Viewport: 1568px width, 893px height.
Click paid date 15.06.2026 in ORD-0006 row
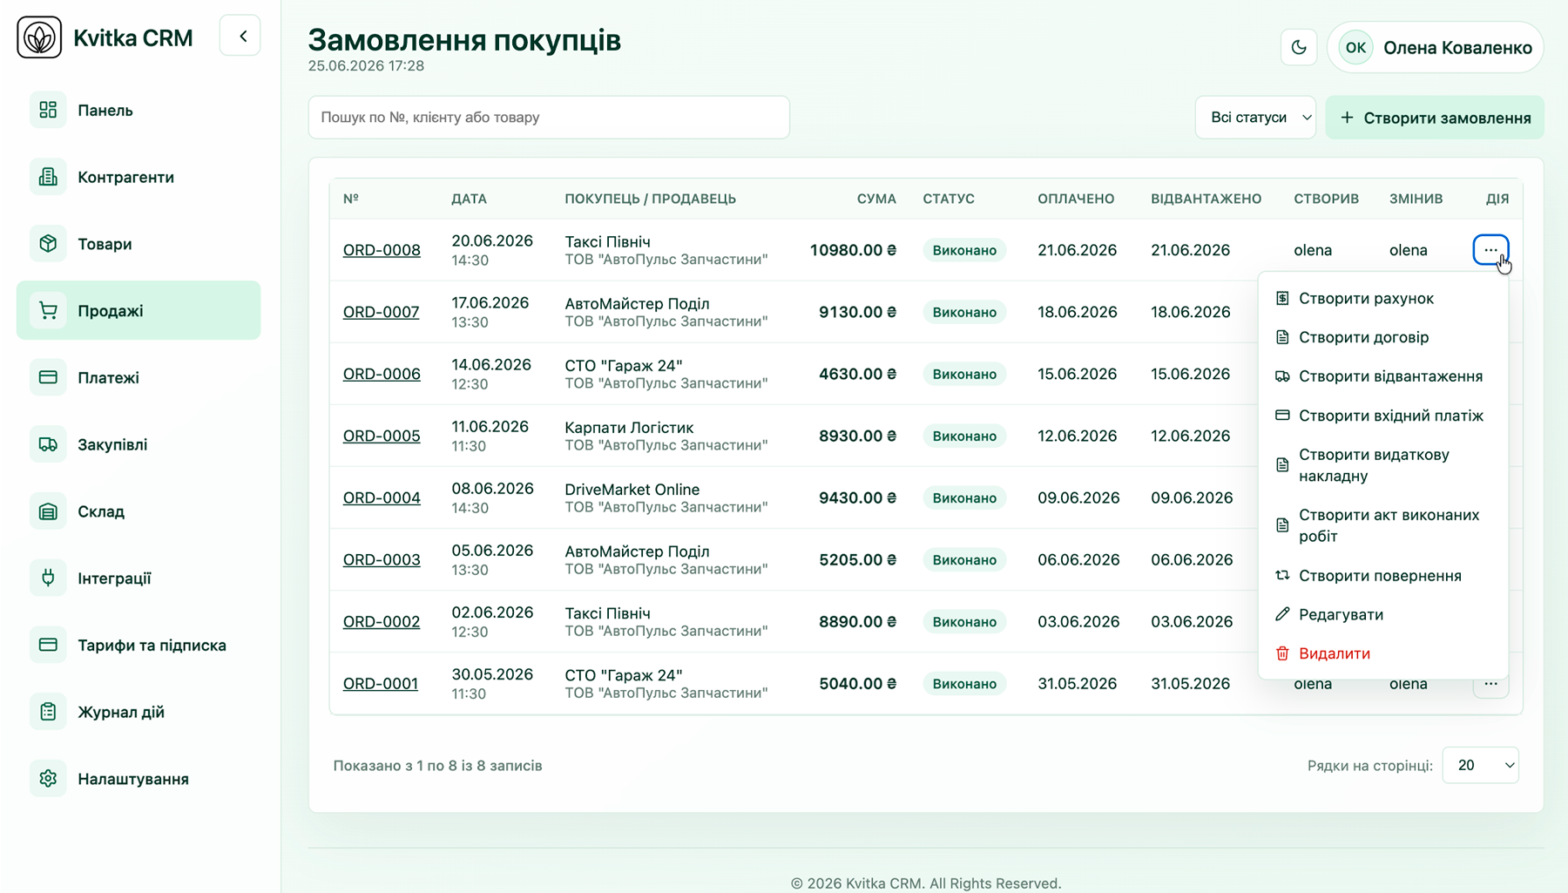pyautogui.click(x=1077, y=374)
